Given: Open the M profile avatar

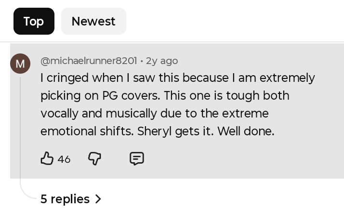Looking at the screenshot, I should point(20,64).
